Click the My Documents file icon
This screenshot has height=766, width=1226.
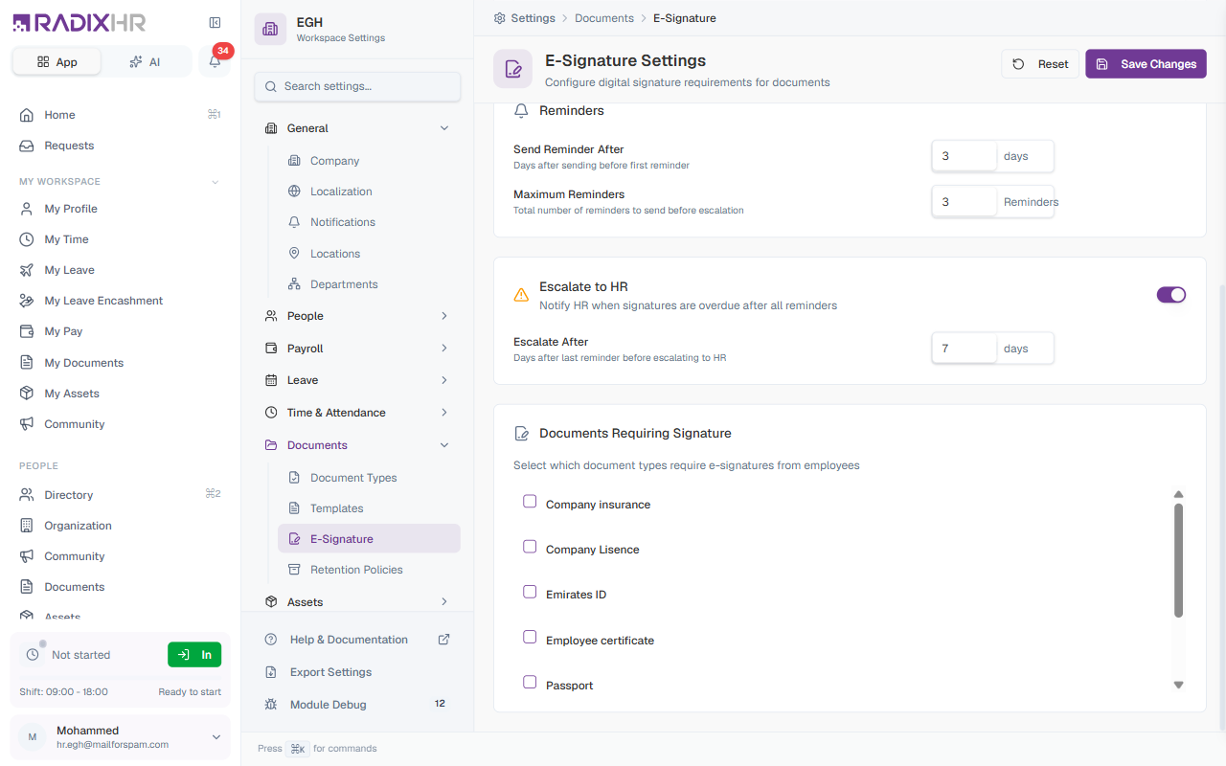click(x=27, y=363)
